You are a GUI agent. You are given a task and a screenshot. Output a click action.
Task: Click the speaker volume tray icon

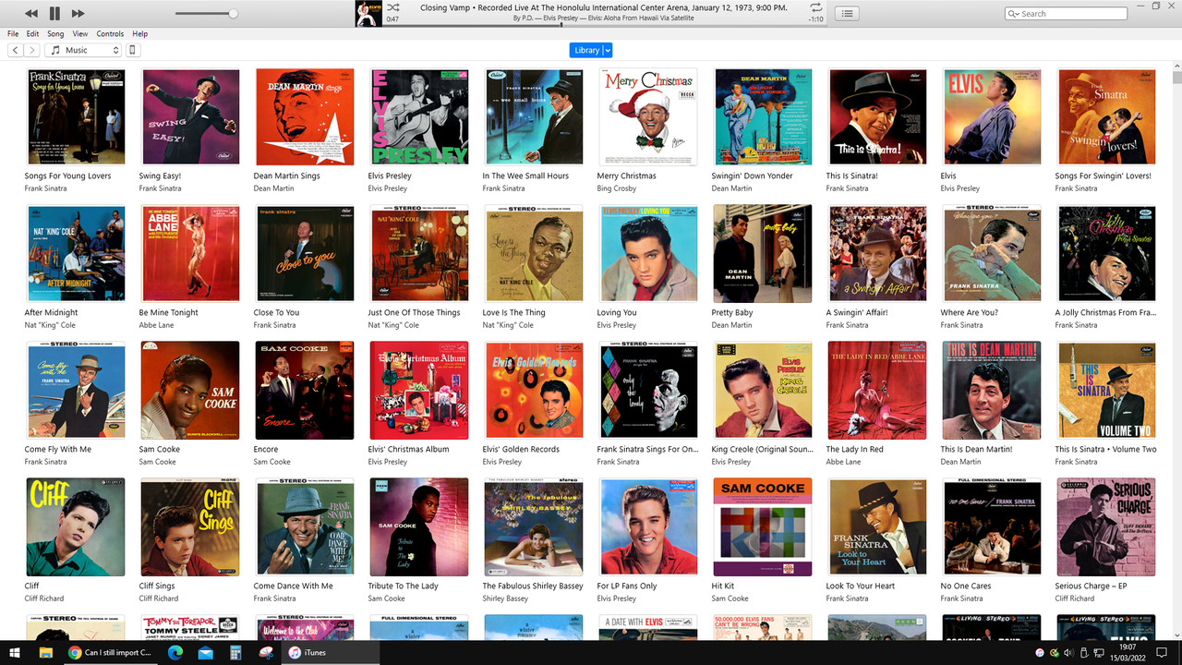(1067, 652)
